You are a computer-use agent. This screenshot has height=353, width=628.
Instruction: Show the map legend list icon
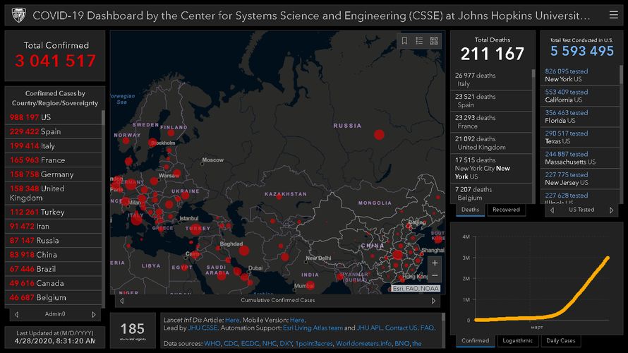coord(419,41)
